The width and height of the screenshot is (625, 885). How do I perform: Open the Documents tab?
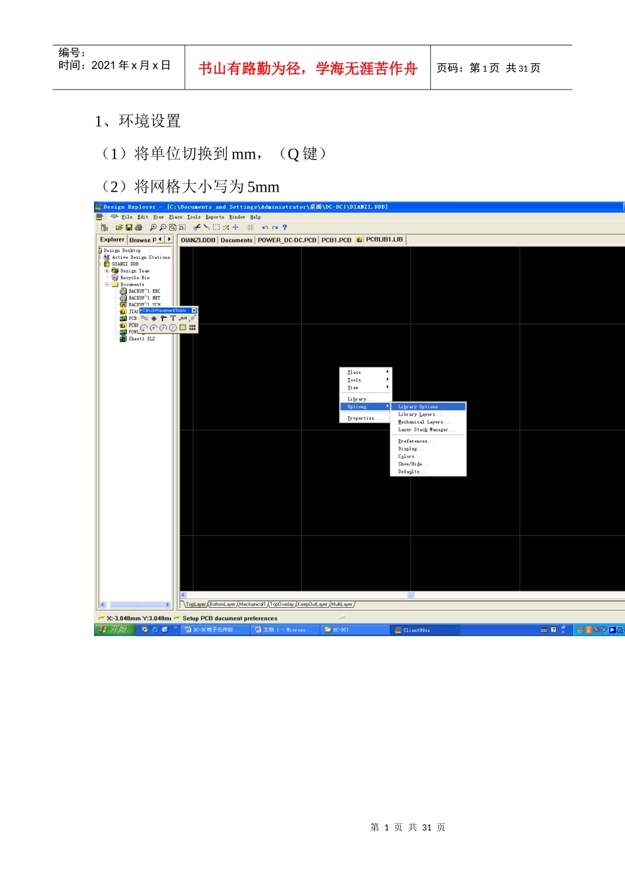click(x=236, y=240)
